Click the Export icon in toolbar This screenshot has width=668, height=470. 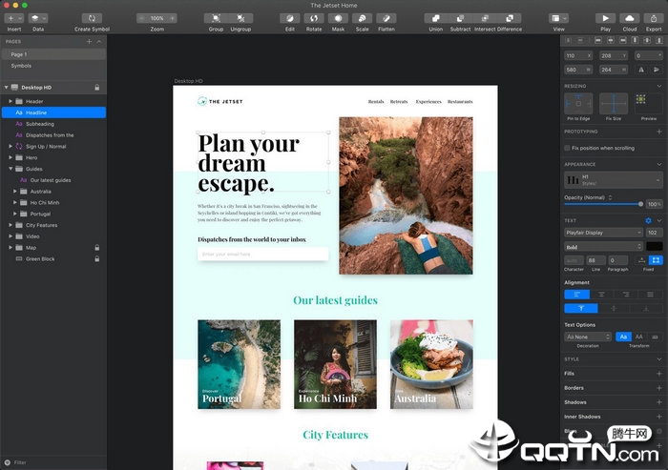(654, 18)
